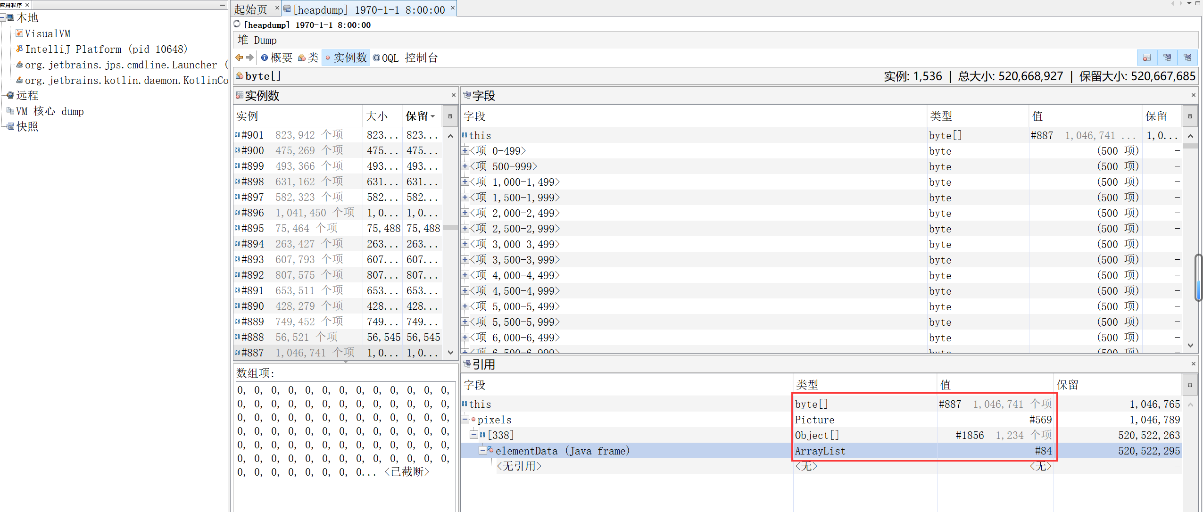This screenshot has width=1203, height=512.
Task: Select instance #895 with 75,464 items
Action: (x=338, y=228)
